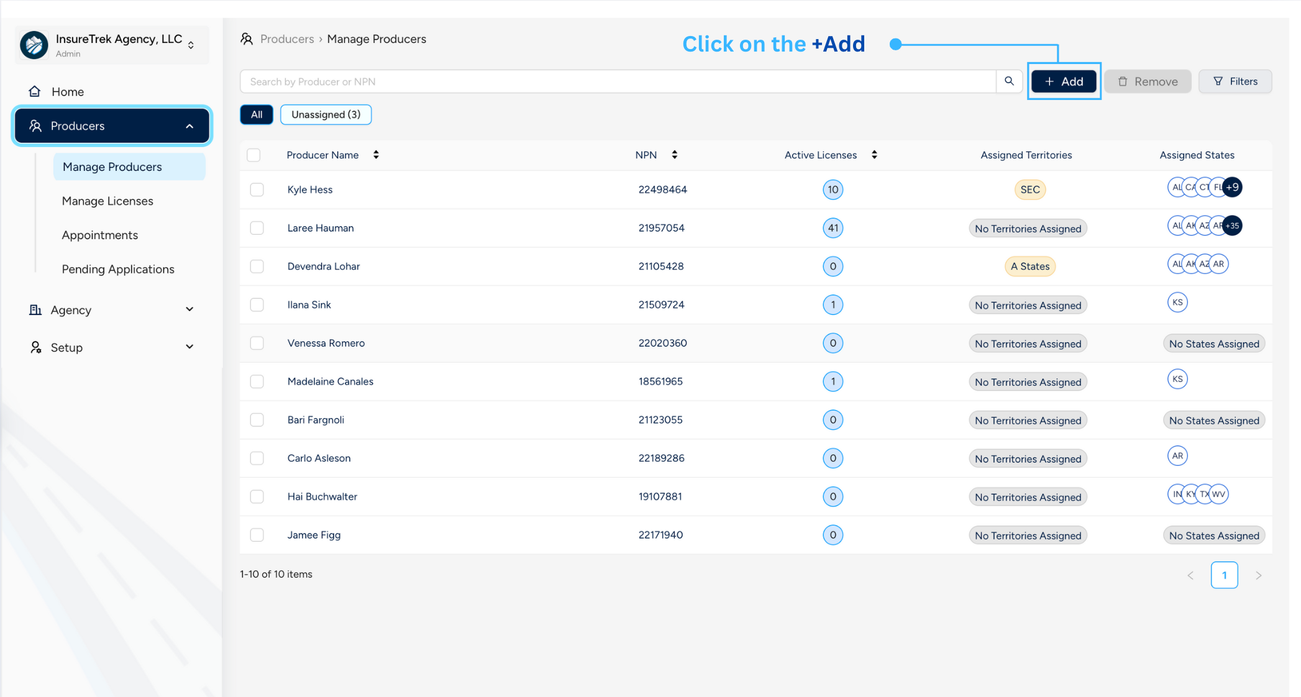The width and height of the screenshot is (1301, 697).
Task: Switch to the Unassigned (3) tab
Action: point(326,114)
